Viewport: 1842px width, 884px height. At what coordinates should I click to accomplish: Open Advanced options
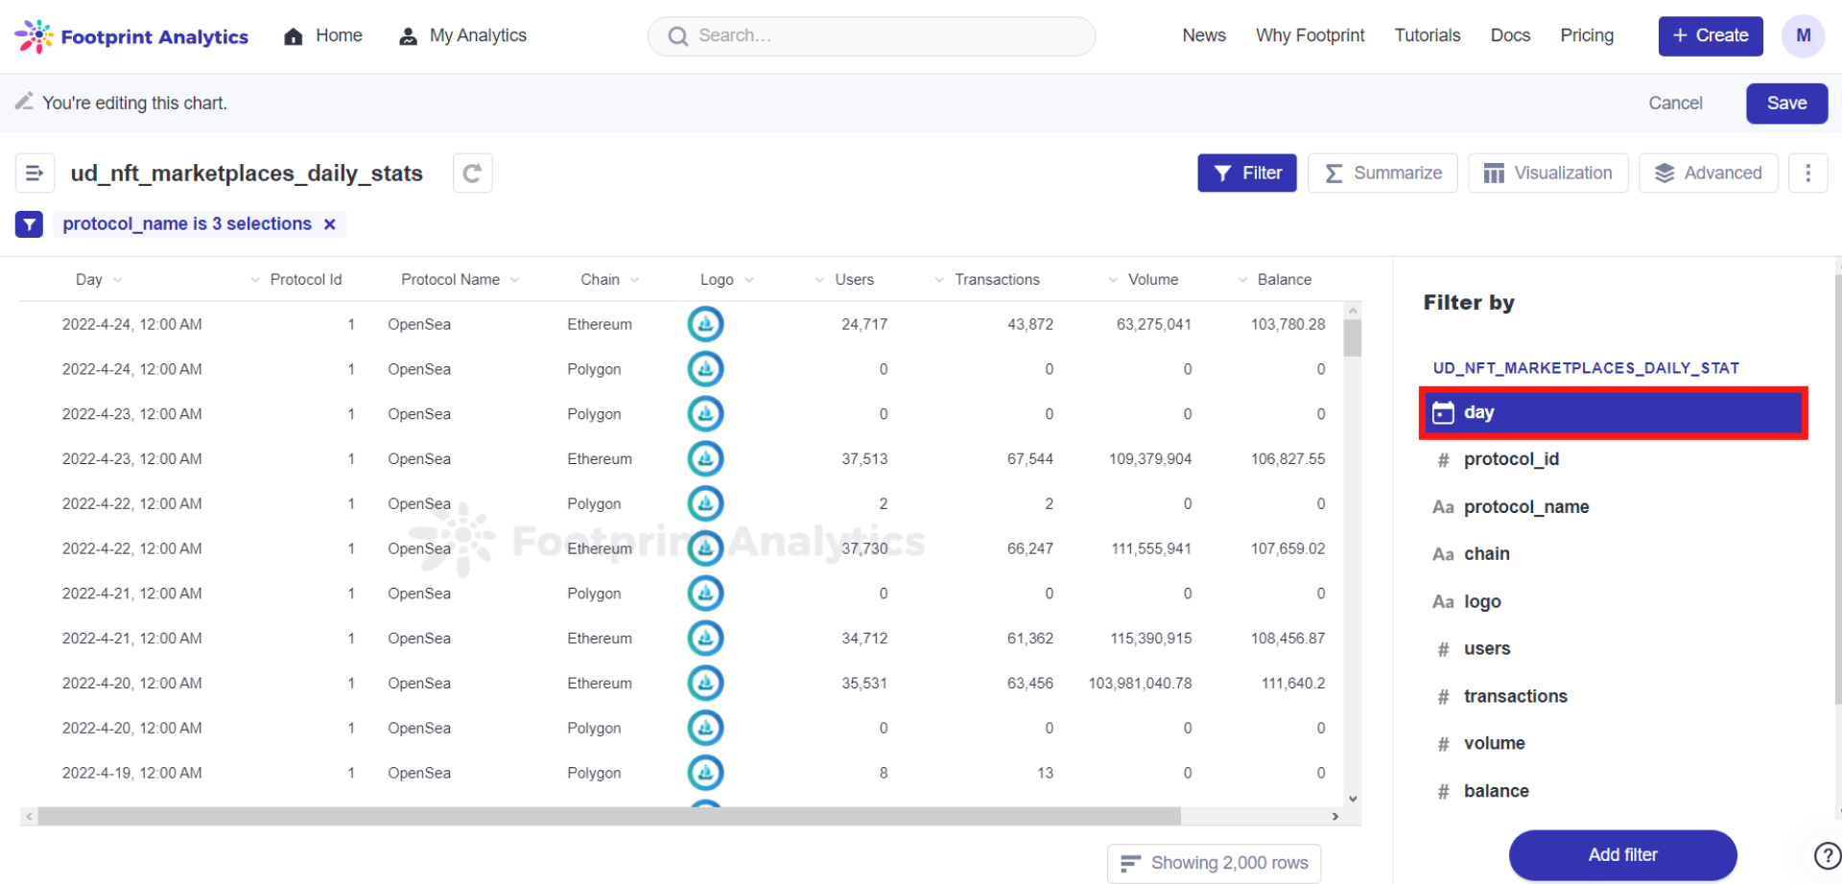tap(1709, 173)
